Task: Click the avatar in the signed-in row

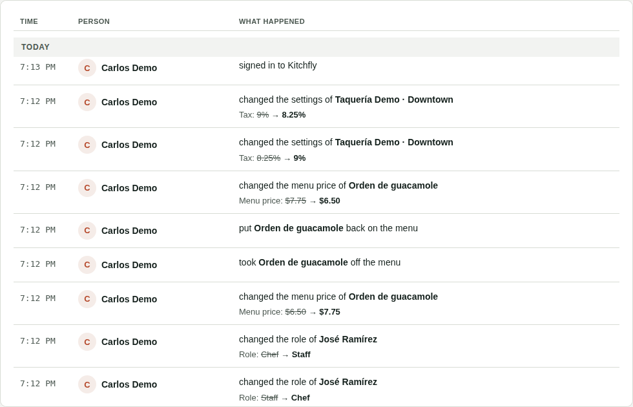Action: tap(87, 68)
